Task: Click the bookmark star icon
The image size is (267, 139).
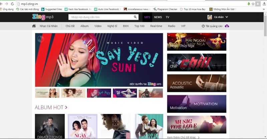Action: pos(253,4)
